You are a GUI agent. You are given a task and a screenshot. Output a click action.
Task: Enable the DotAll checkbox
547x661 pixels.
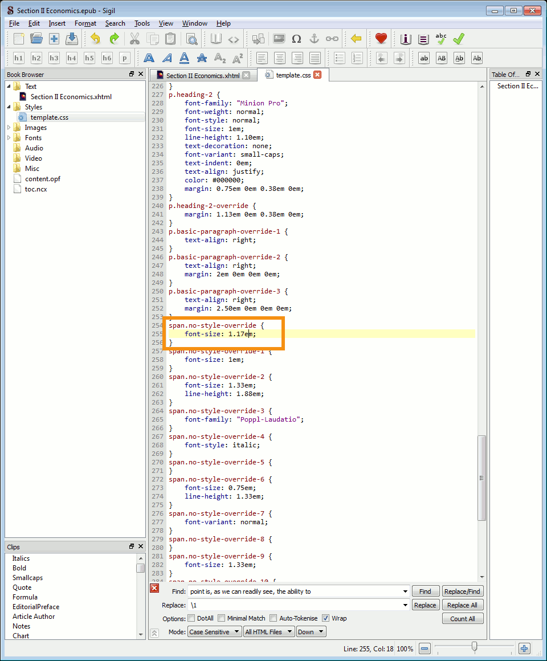point(191,618)
